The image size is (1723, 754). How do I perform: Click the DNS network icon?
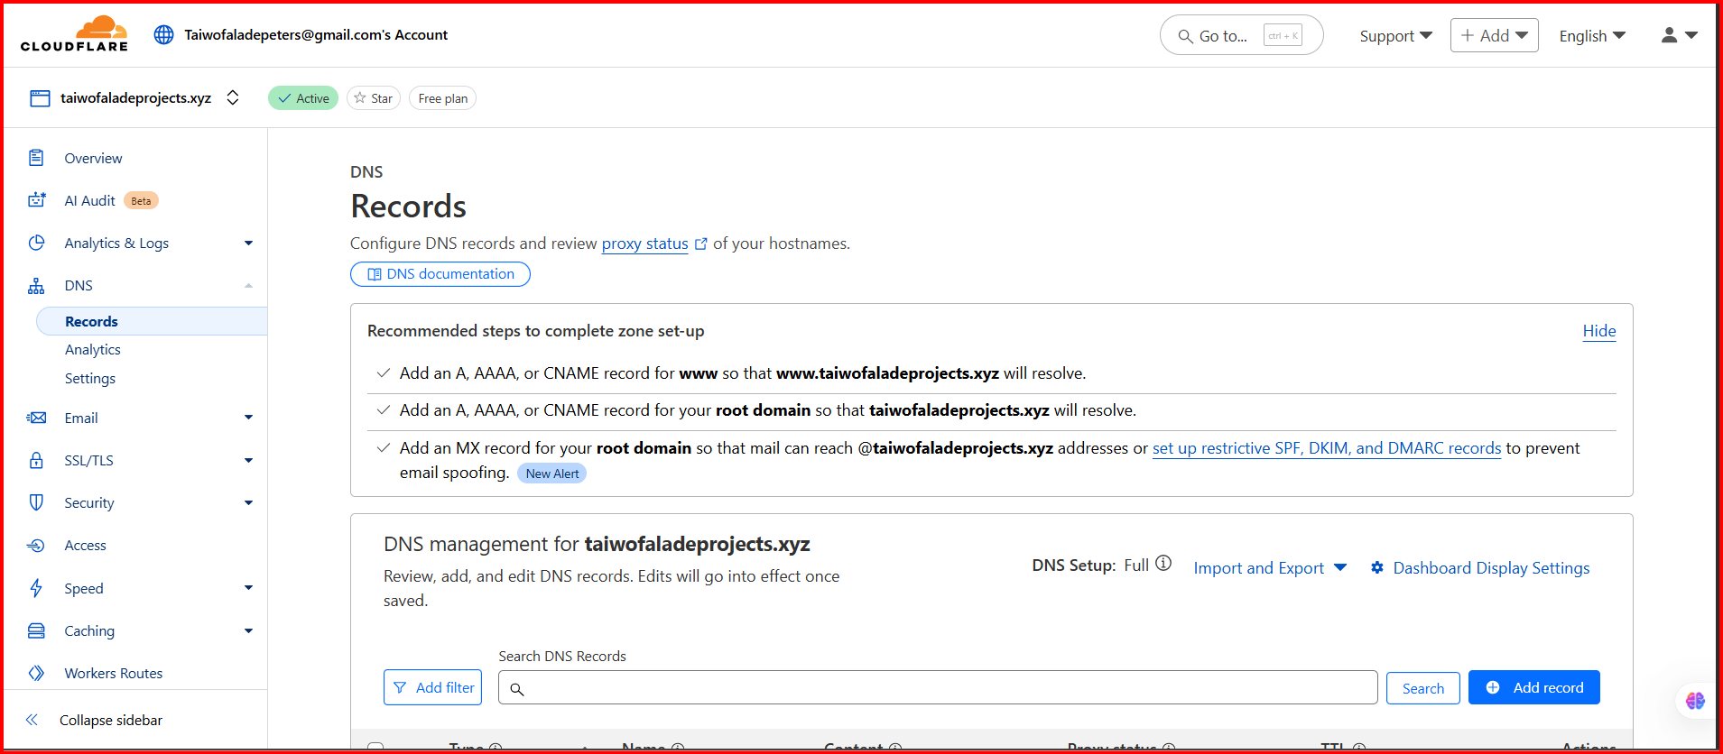click(x=36, y=286)
